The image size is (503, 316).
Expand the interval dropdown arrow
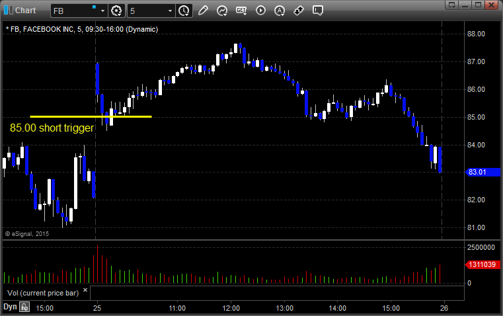click(171, 11)
